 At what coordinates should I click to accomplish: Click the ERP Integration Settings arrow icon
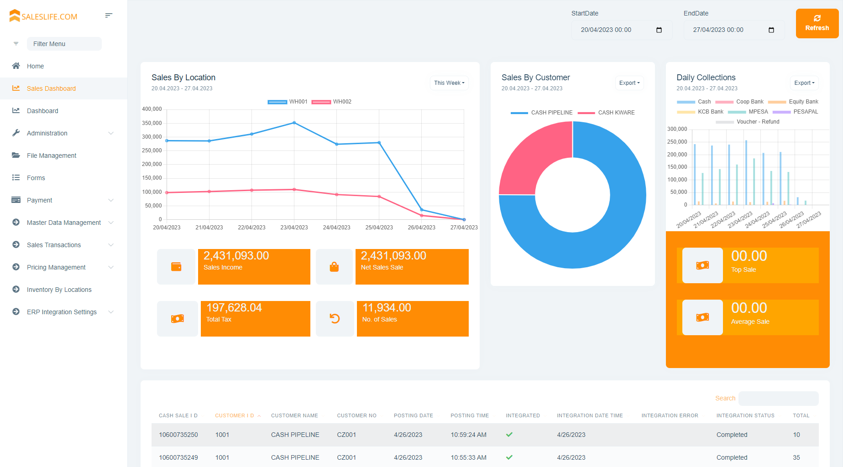(16, 311)
